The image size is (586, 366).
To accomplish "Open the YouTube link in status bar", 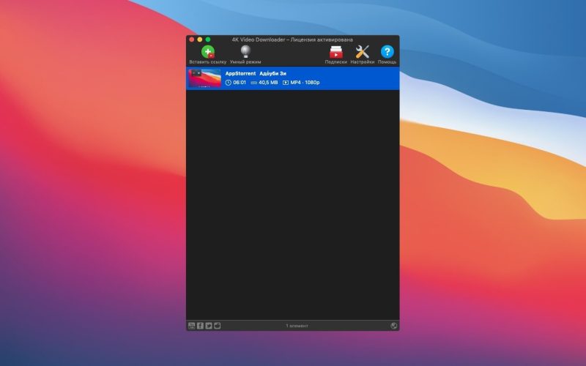I will [192, 326].
